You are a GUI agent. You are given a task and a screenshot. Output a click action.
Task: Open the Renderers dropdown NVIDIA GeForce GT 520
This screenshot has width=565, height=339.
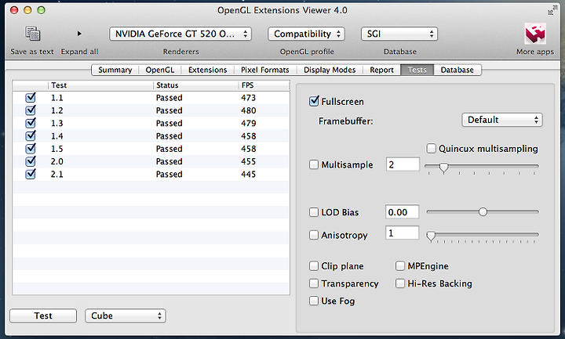point(180,34)
